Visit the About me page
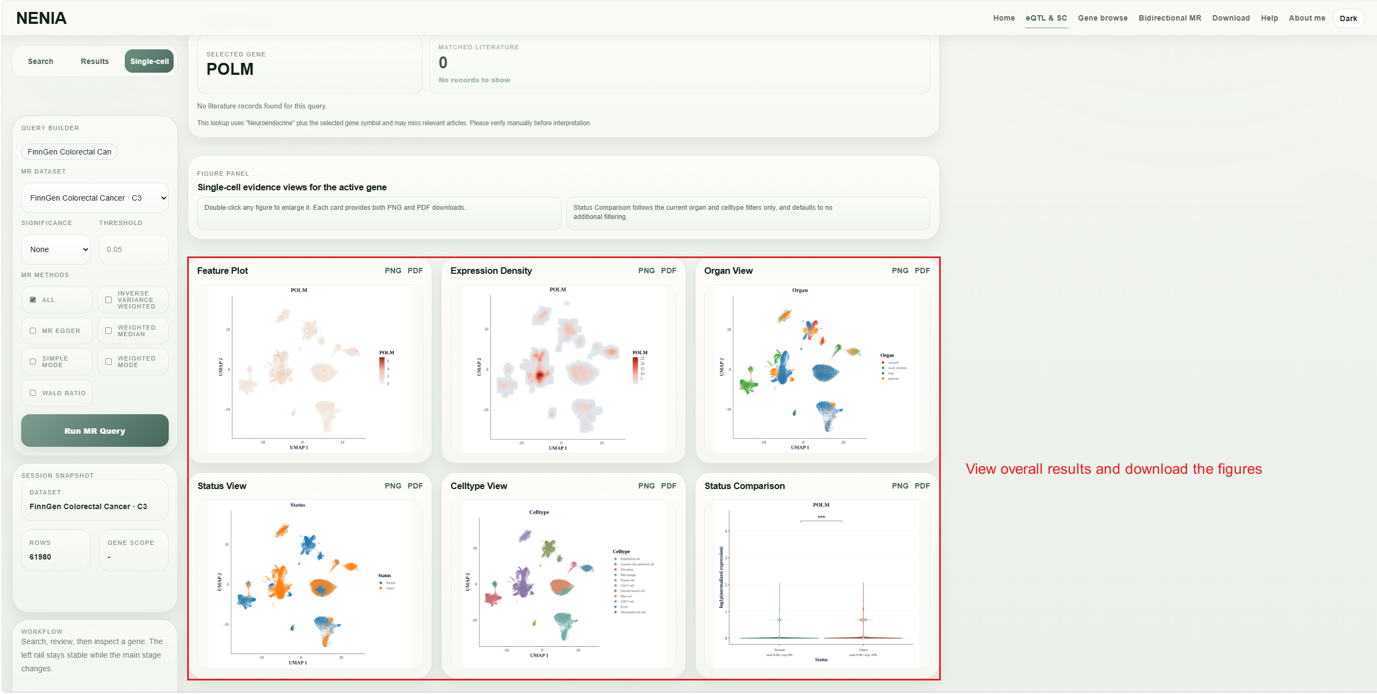 (x=1306, y=18)
